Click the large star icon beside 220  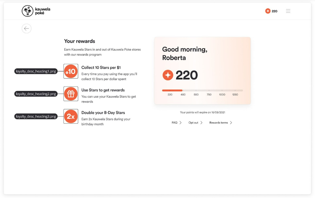[x=168, y=75]
